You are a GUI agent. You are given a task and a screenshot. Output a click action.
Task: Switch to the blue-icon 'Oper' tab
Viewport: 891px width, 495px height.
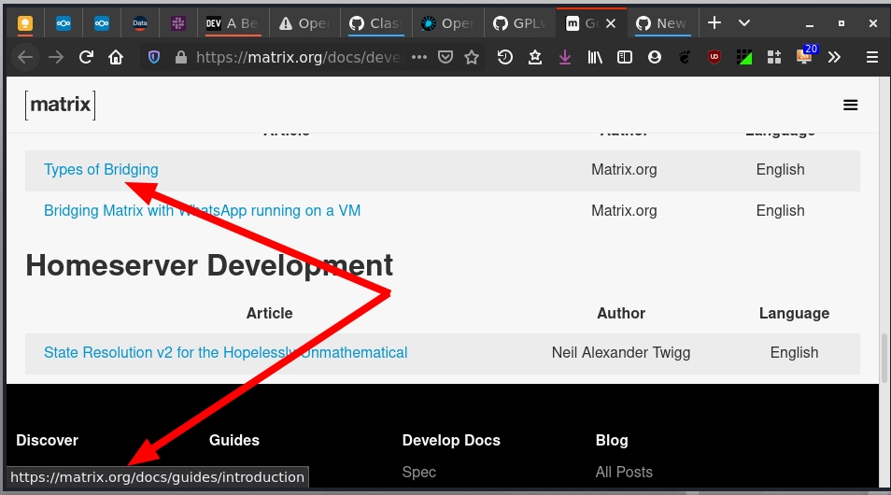coord(448,23)
